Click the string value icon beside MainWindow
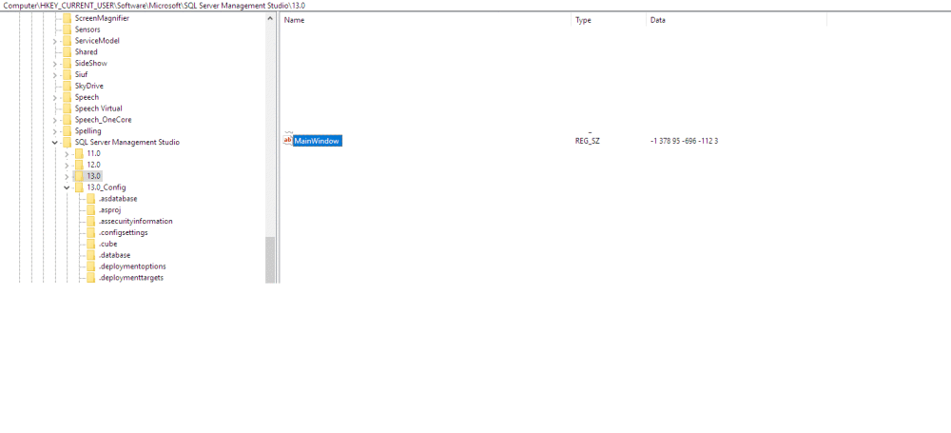Viewport: 951px width, 433px height. point(288,141)
